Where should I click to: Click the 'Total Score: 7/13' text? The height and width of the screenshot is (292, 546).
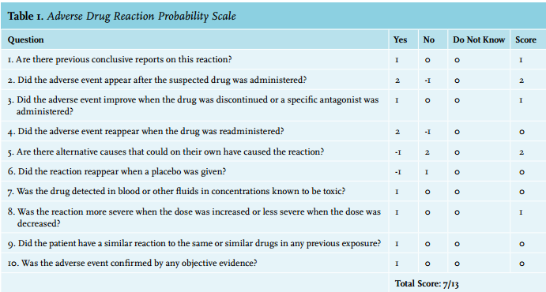point(427,283)
